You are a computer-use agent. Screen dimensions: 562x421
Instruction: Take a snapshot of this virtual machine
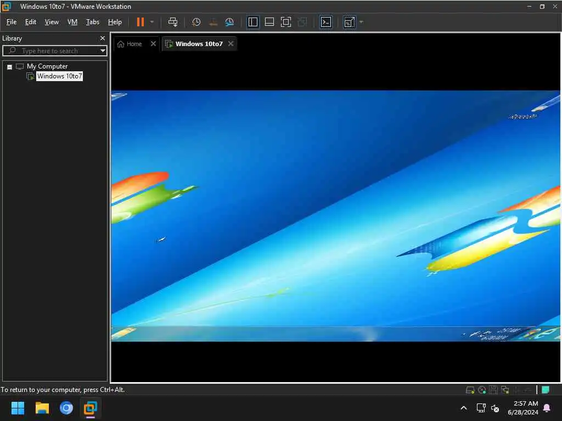(x=196, y=22)
